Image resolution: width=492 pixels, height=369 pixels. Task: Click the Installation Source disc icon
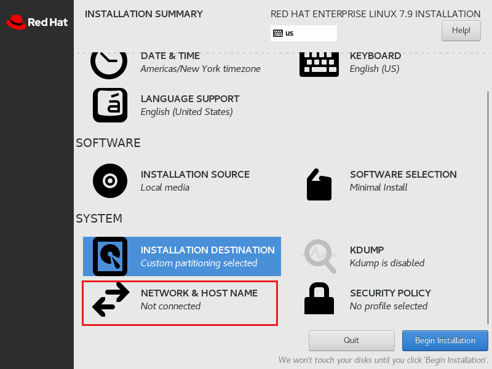pyautogui.click(x=110, y=181)
